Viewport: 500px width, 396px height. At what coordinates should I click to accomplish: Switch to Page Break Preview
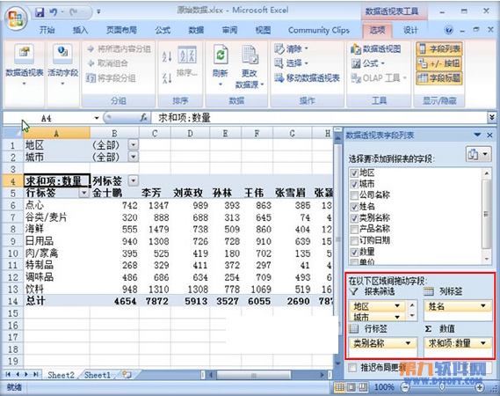pos(363,387)
